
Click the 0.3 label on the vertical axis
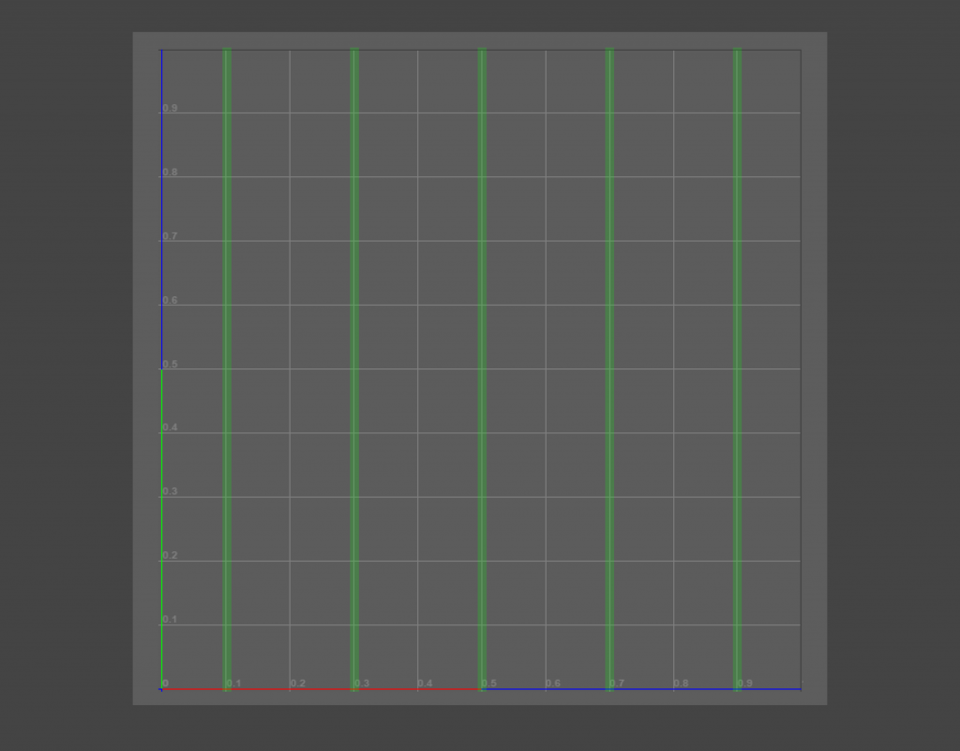(171, 491)
